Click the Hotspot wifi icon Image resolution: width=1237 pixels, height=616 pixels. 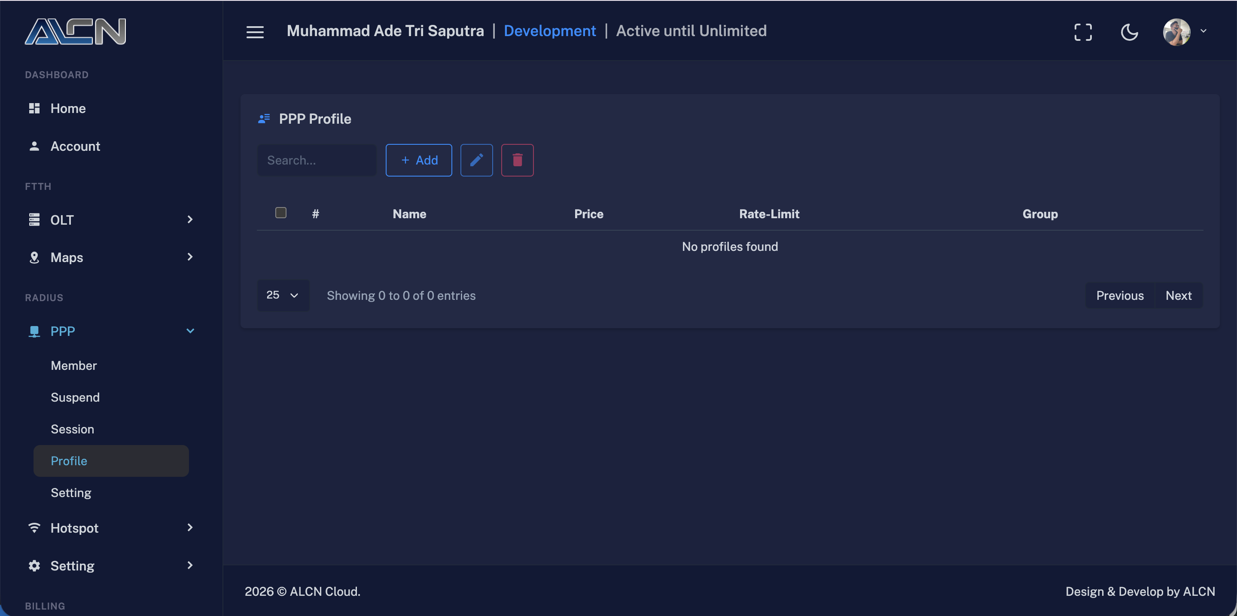click(34, 528)
